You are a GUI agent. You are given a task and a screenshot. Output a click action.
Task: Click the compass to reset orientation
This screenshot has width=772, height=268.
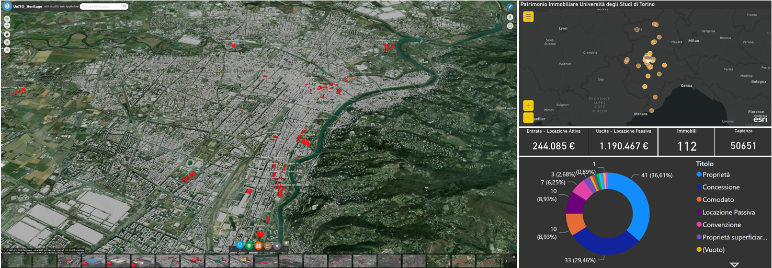tap(510, 17)
